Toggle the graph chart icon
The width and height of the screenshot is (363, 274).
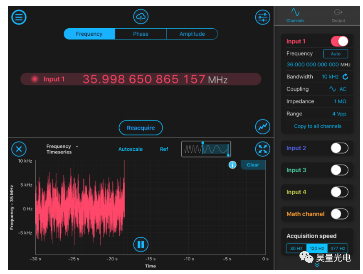262,127
